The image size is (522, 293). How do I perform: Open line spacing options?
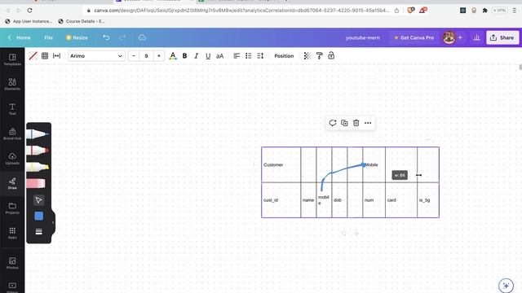(260, 56)
